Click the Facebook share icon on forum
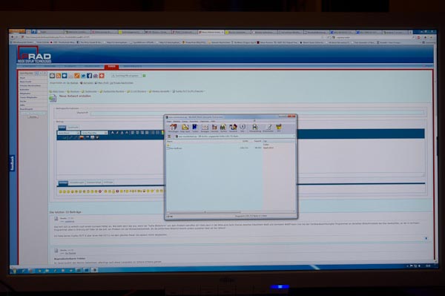 coord(90,76)
